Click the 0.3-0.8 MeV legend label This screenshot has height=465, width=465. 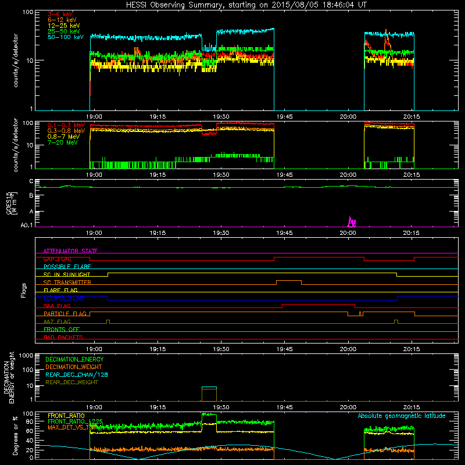click(66, 131)
